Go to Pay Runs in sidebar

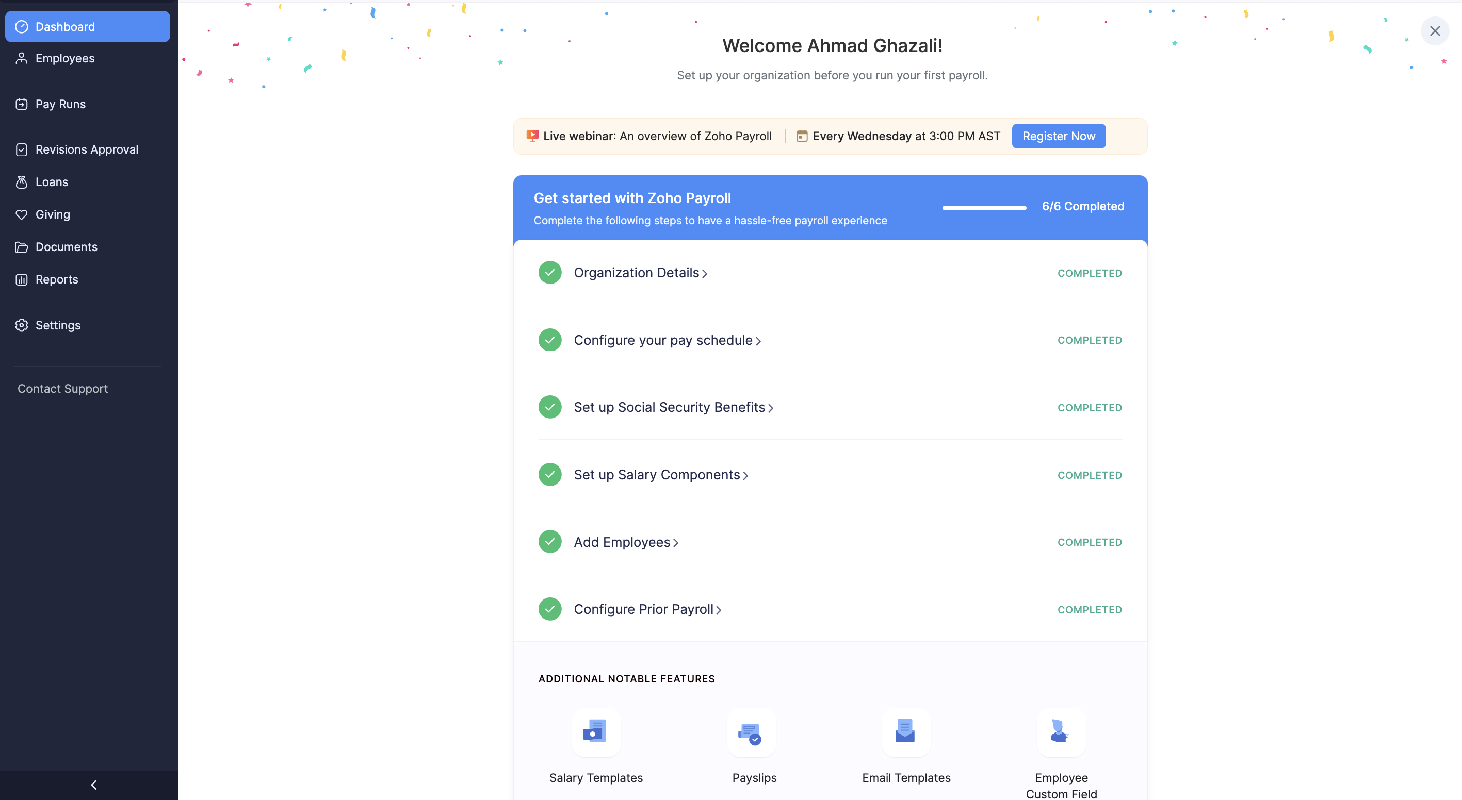[60, 104]
